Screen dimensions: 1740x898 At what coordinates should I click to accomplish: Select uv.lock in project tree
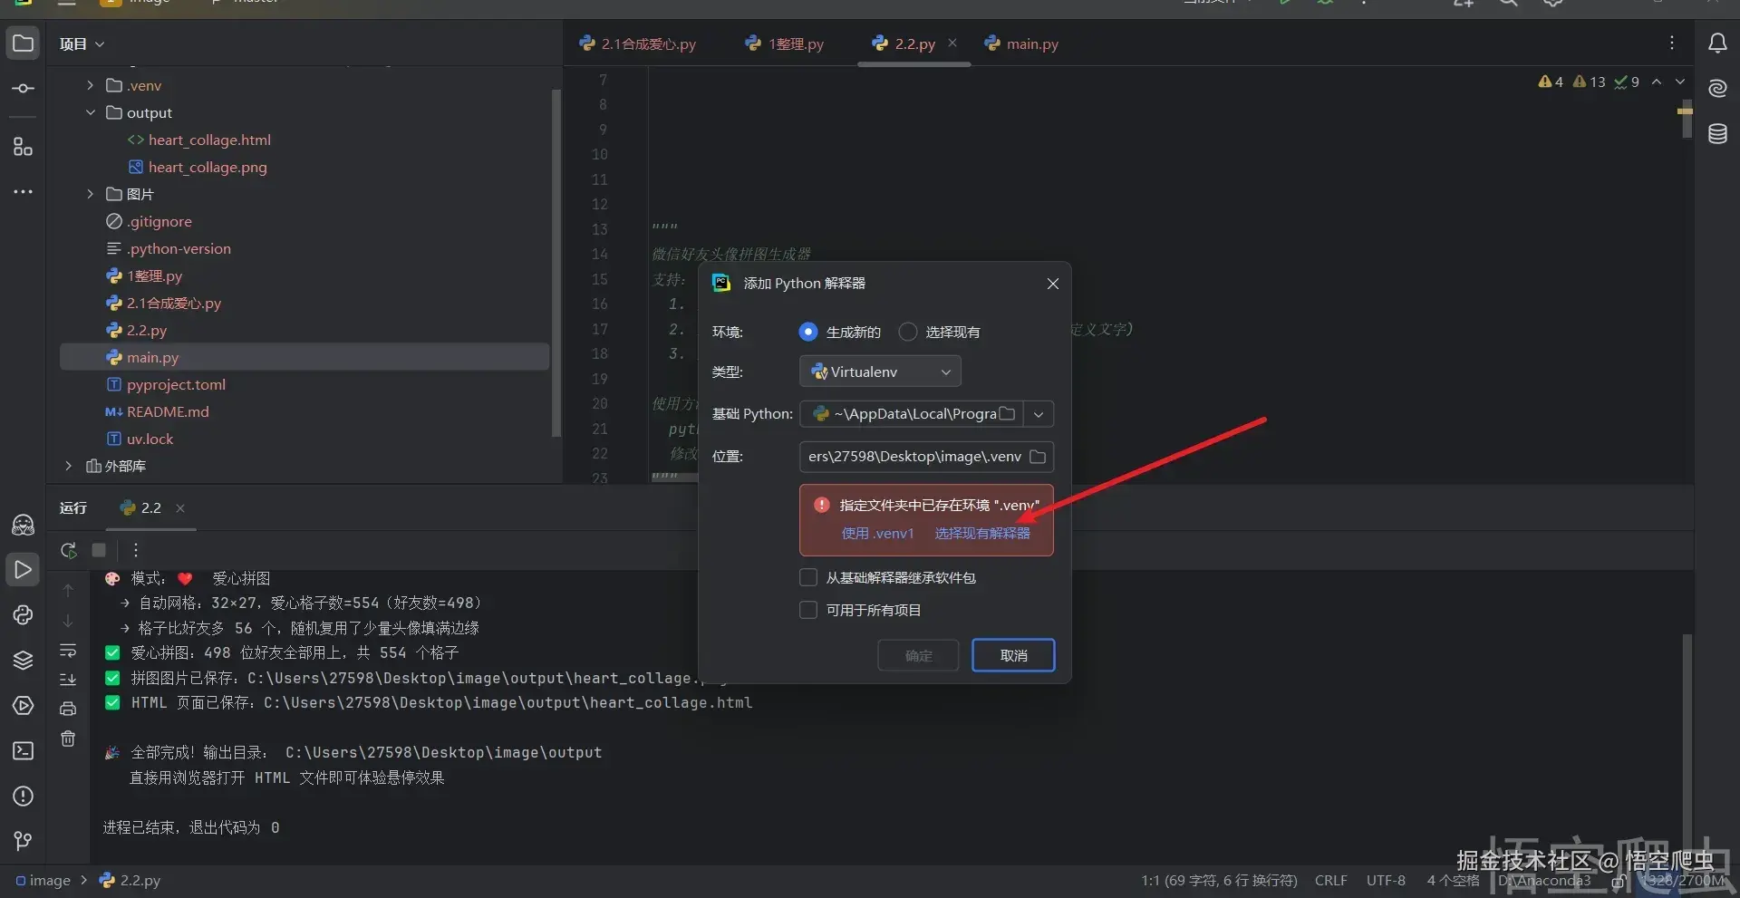[x=150, y=439]
